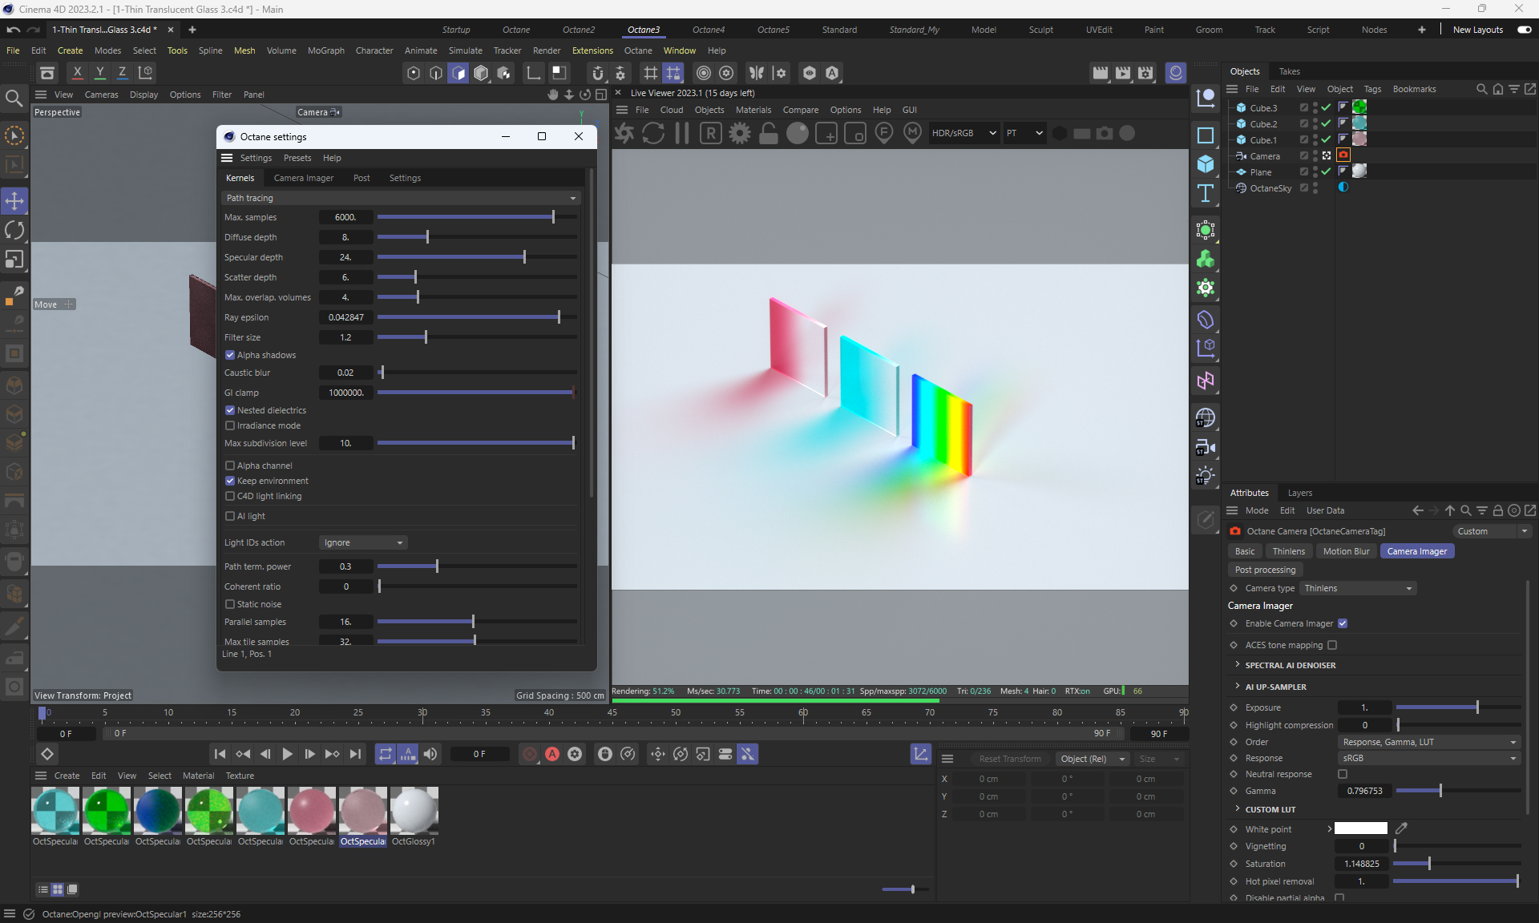Enable the Alpha channel checkbox
The height and width of the screenshot is (923, 1539).
(x=230, y=466)
